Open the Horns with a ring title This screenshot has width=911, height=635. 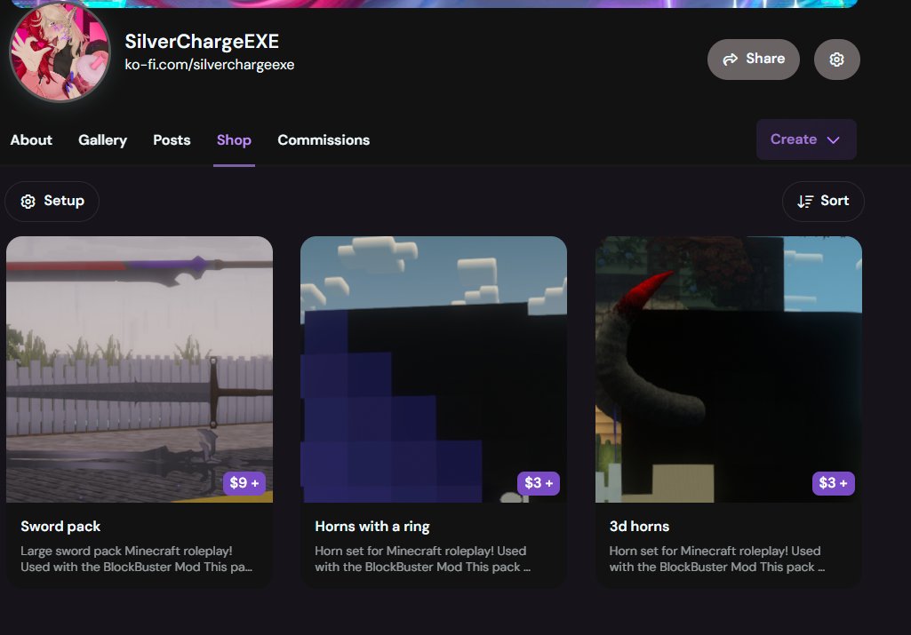(x=372, y=527)
